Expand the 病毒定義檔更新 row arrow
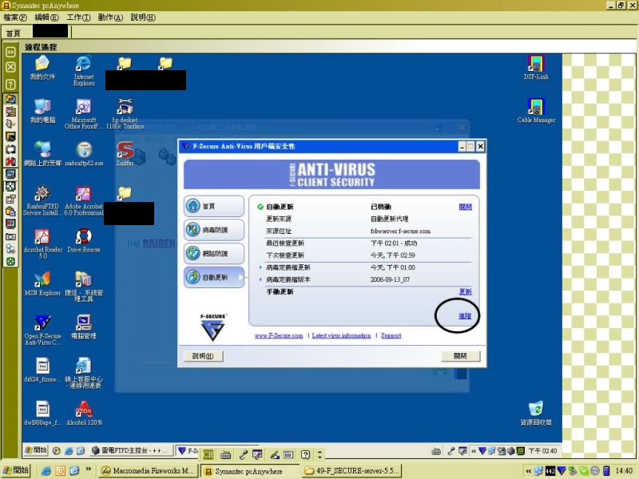 [x=260, y=267]
